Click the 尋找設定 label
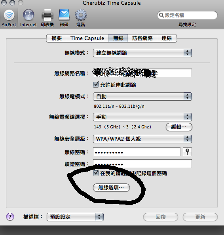The image size is (224, 235). pos(187,25)
